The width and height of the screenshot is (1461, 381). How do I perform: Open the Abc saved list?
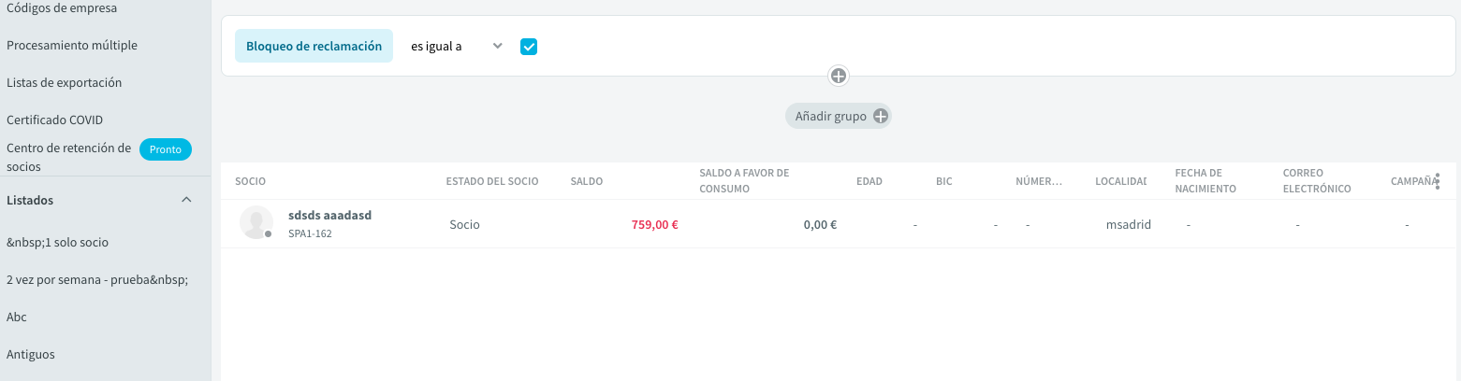[17, 317]
